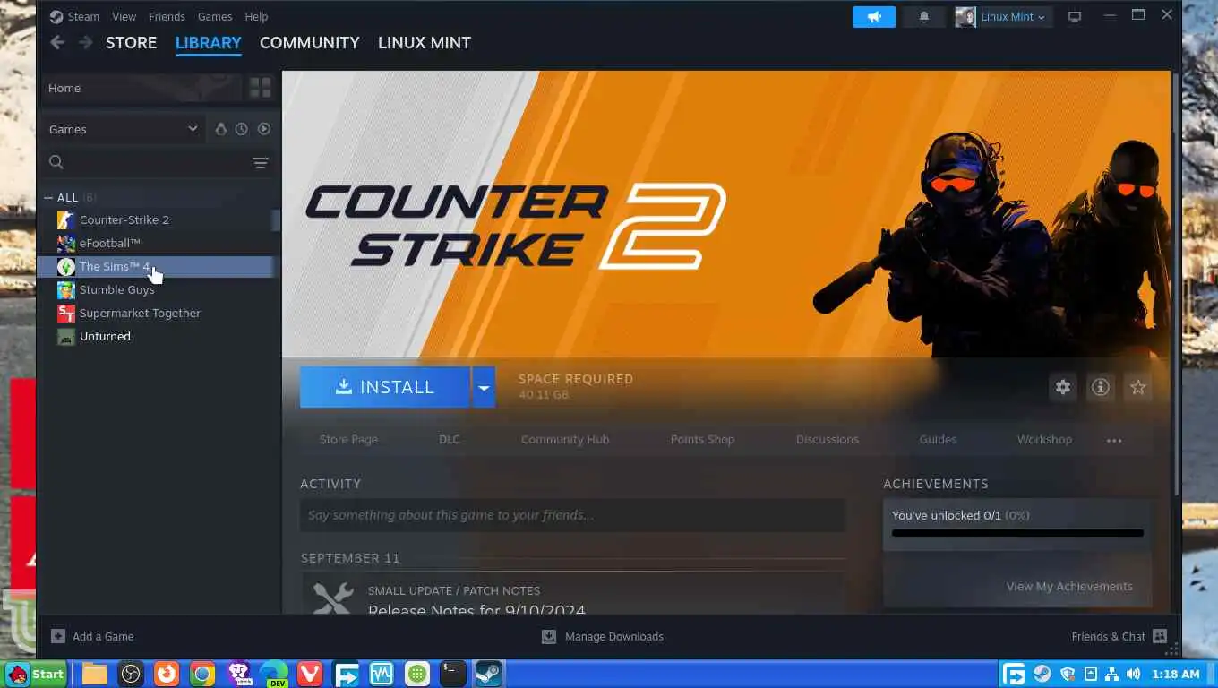Open advanced filter options icon
Viewport: 1218px width, 688px height.
260,162
